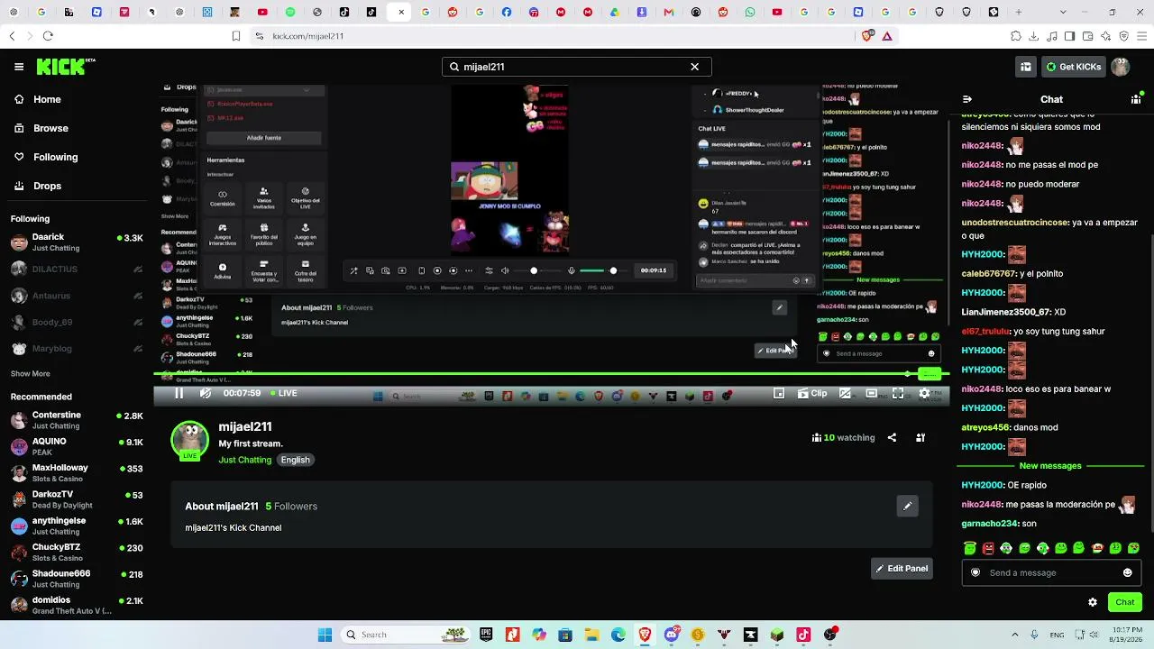
Task: Open recommended channel domidios
Action: pos(77,605)
